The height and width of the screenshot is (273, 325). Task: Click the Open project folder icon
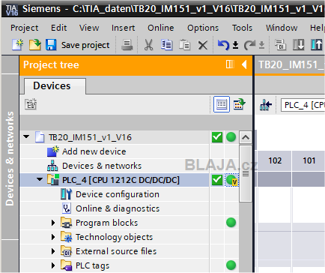tap(34, 45)
